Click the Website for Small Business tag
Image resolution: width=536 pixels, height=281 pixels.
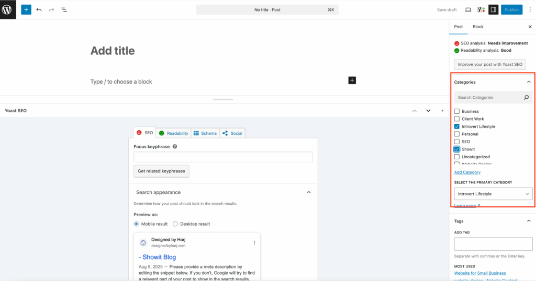480,273
